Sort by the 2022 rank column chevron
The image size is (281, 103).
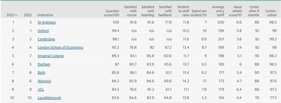pos(34,15)
